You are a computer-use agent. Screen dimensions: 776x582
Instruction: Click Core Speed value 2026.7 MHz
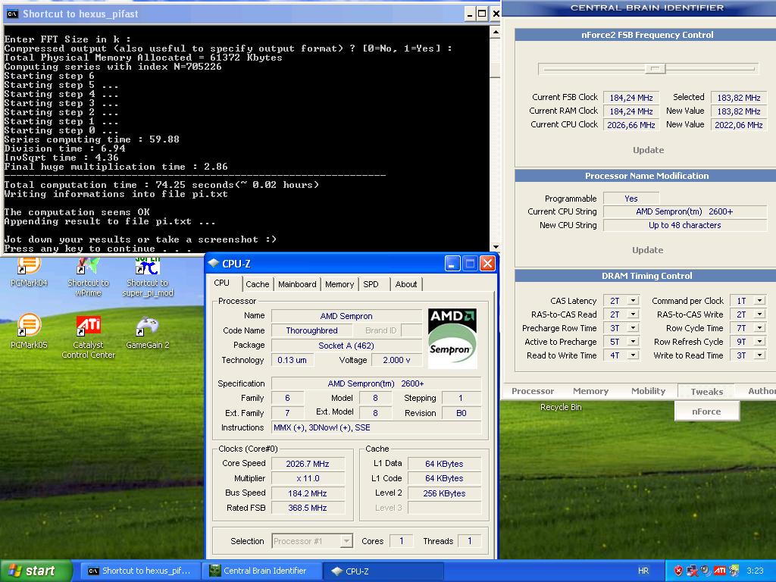(x=308, y=464)
